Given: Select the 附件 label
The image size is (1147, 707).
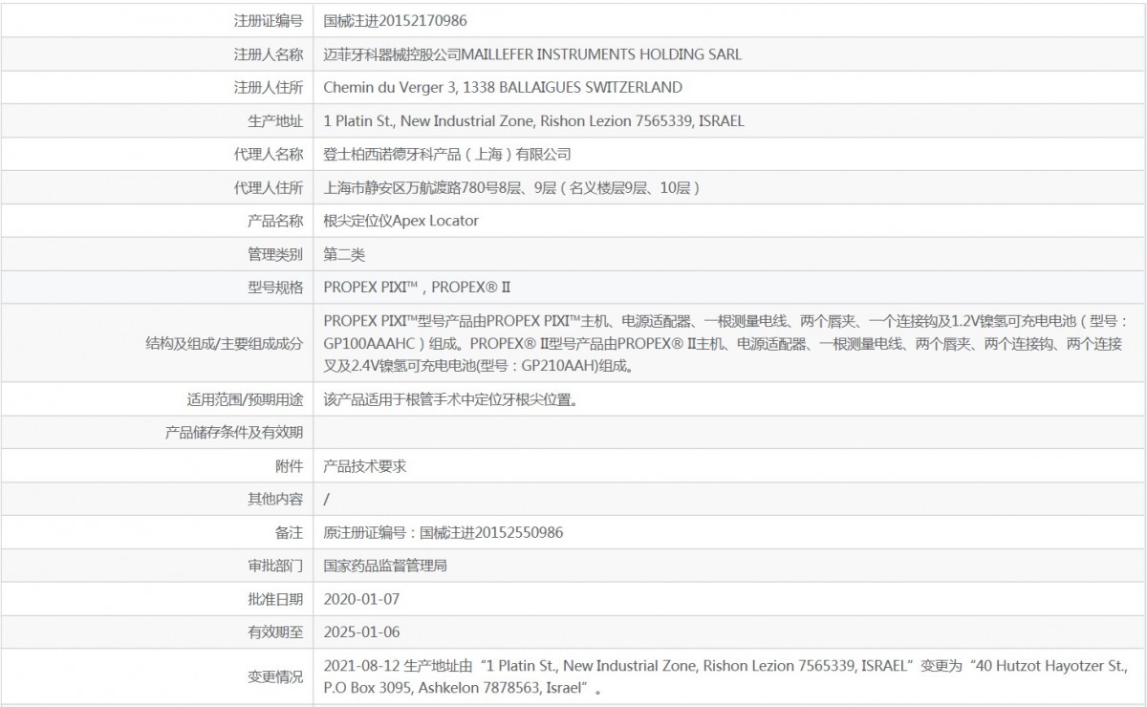Looking at the screenshot, I should coord(290,466).
